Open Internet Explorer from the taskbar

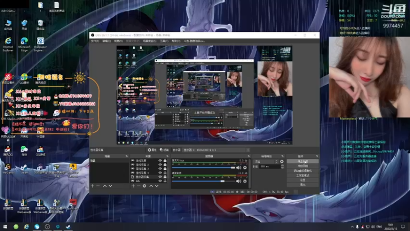pos(26,226)
